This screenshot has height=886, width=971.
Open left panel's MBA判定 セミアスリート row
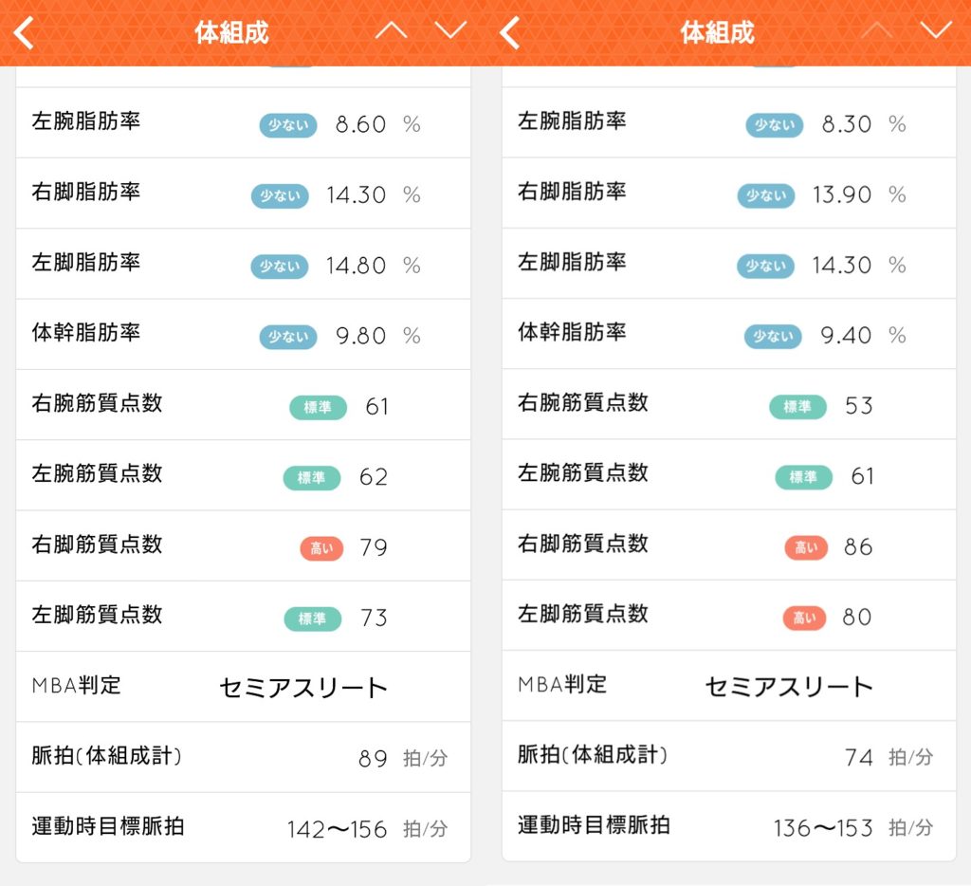(x=243, y=687)
